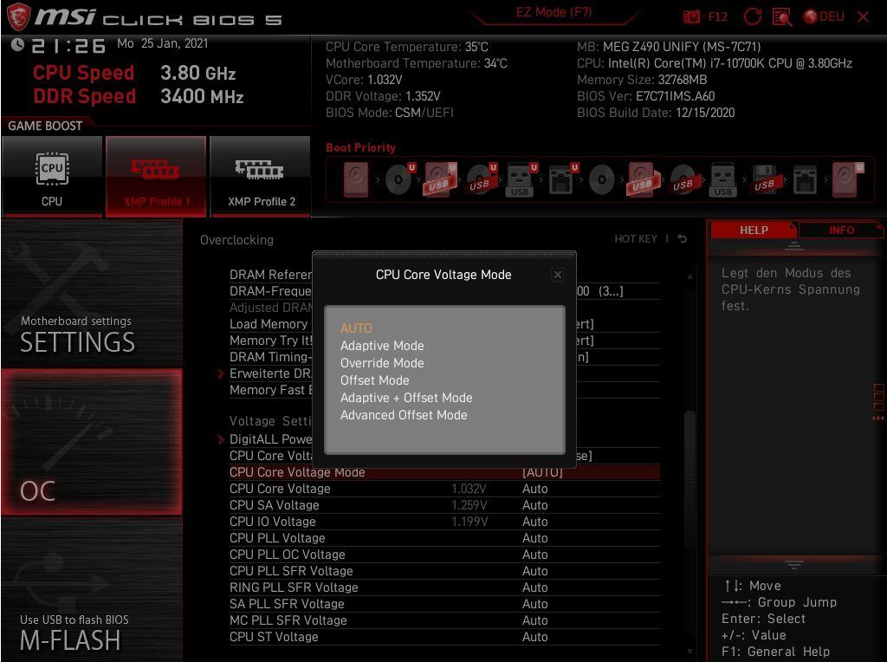
Task: Select the plain optical disc boot device with UEFI badge
Action: tap(398, 180)
